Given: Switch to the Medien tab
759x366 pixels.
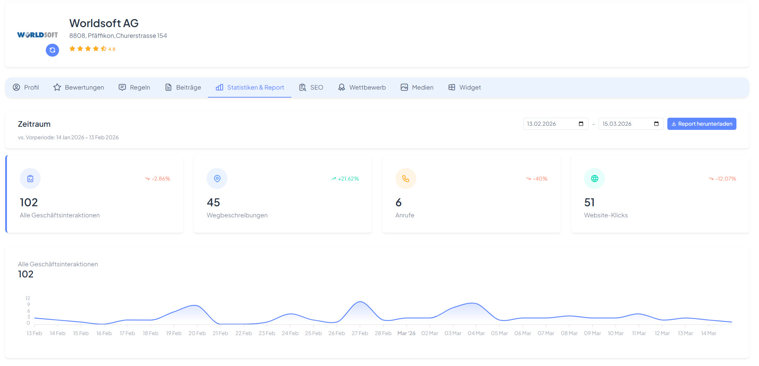Looking at the screenshot, I should [417, 88].
